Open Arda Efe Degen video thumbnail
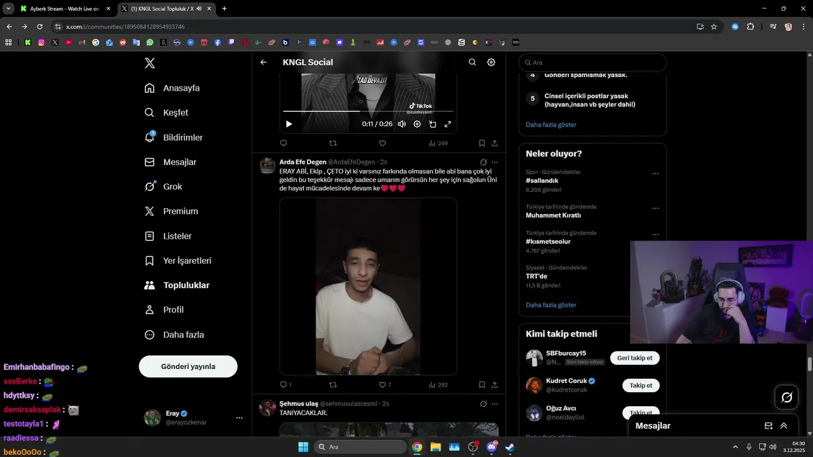813x457 pixels. (x=368, y=286)
